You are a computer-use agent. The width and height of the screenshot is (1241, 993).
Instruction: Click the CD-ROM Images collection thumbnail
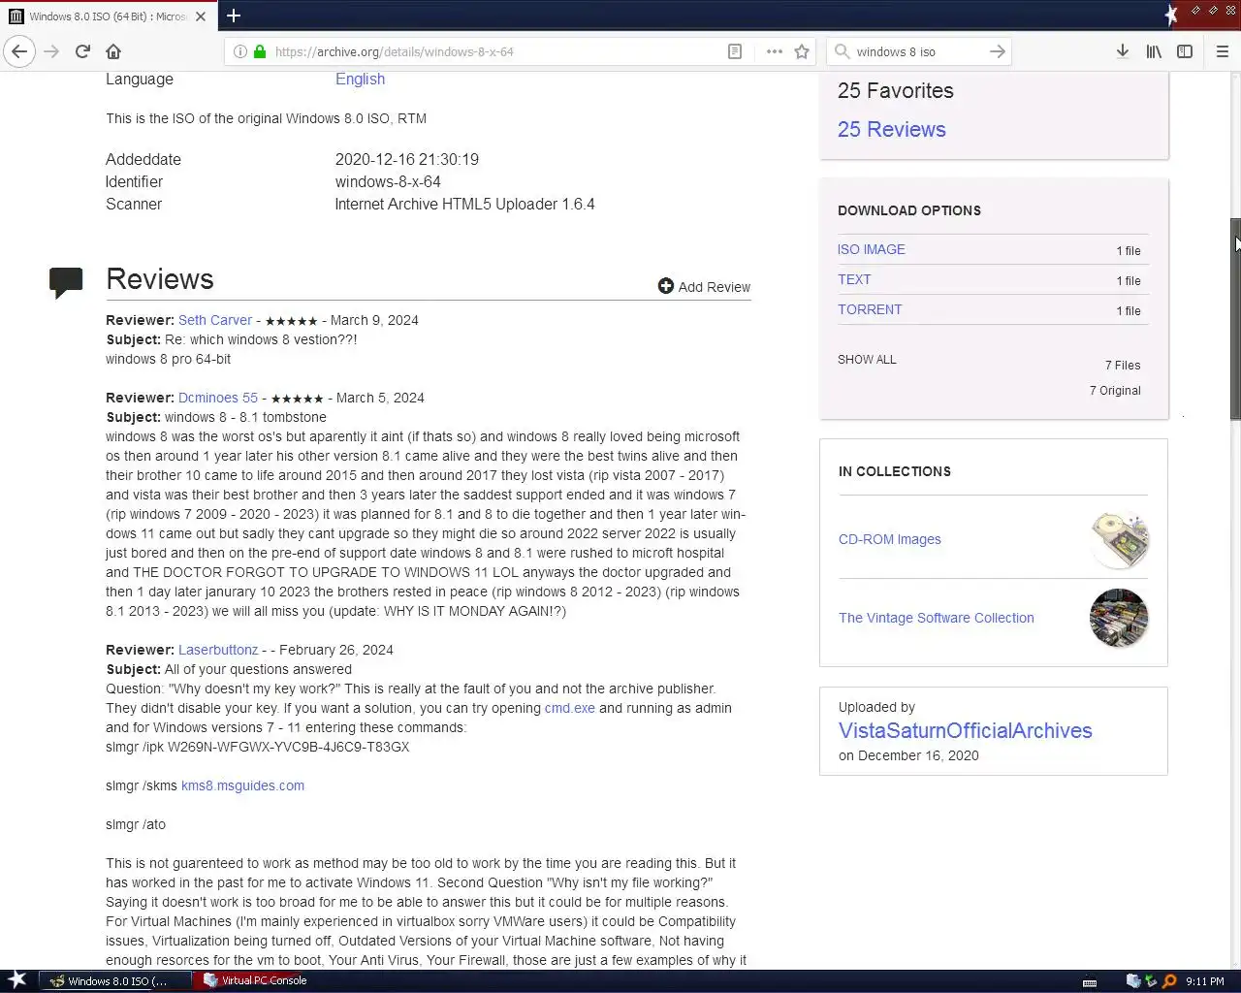[x=1119, y=539]
